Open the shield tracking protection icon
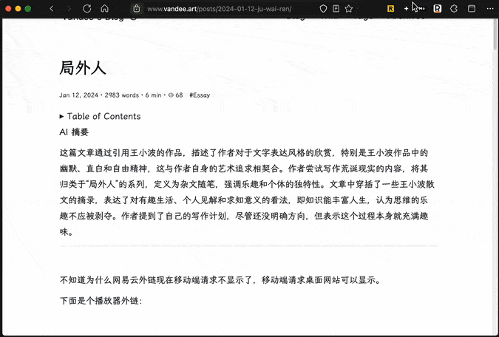This screenshot has height=337, width=499. point(323,9)
